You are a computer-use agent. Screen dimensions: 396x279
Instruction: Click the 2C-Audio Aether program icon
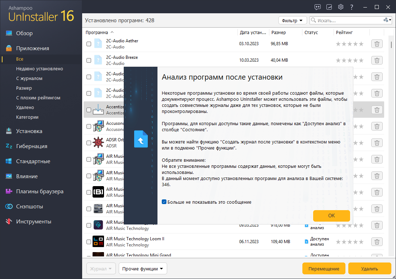(x=98, y=44)
